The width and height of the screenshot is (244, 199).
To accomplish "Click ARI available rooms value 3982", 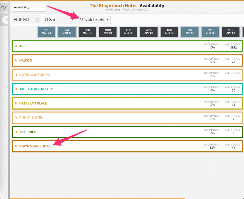I will (x=233, y=48).
